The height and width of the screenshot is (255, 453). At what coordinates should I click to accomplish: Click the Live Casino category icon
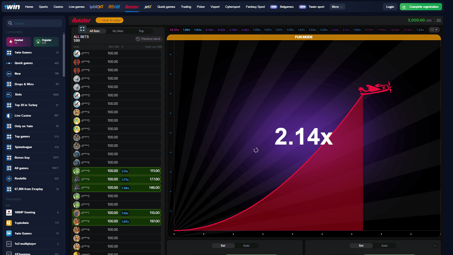9,116
